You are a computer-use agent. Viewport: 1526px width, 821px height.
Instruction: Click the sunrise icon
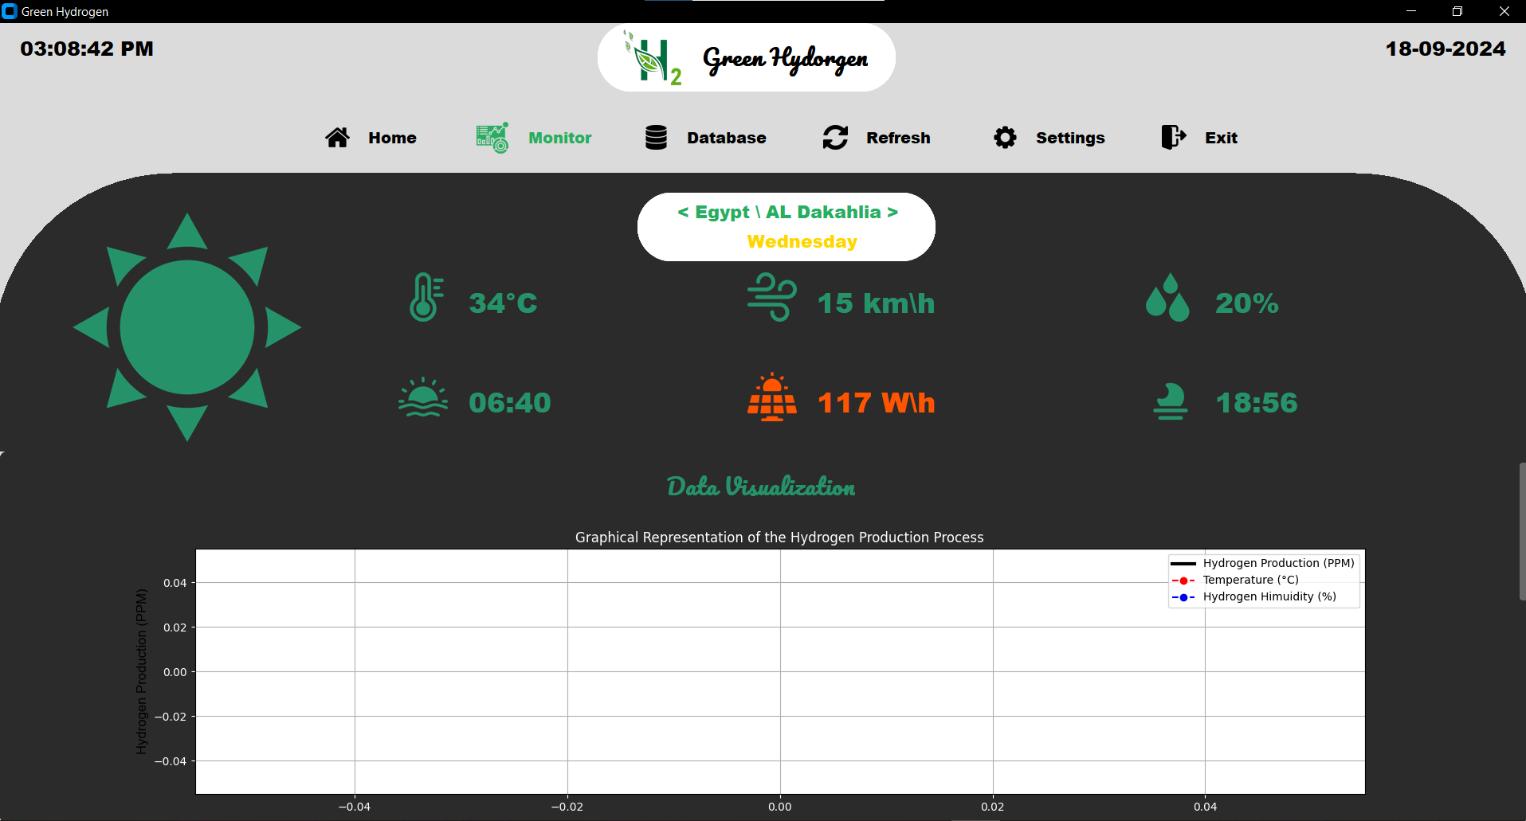[423, 397]
